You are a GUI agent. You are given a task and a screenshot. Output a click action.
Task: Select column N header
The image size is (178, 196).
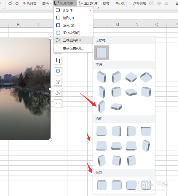pyautogui.click(x=137, y=25)
